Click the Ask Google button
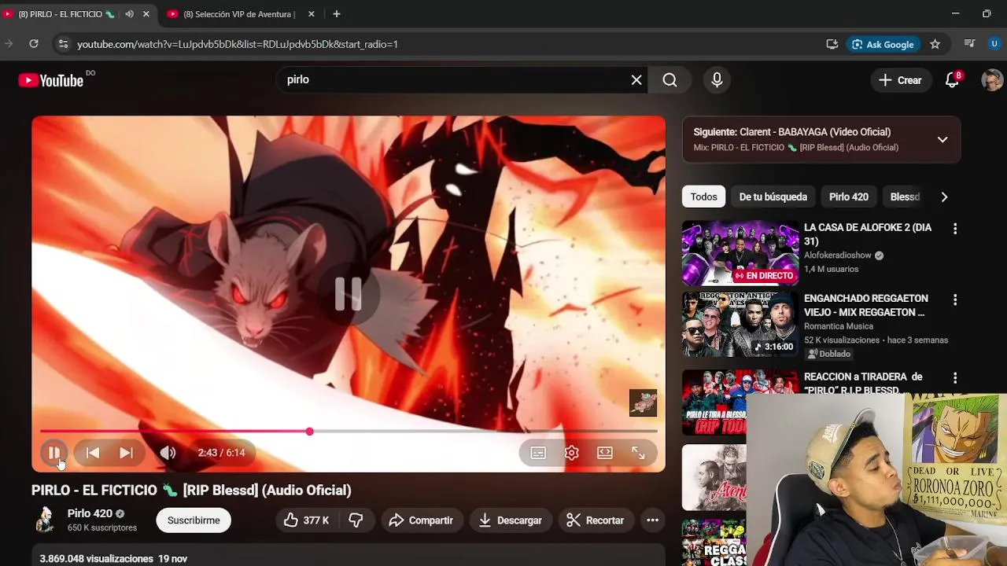This screenshot has height=566, width=1007. pyautogui.click(x=883, y=44)
